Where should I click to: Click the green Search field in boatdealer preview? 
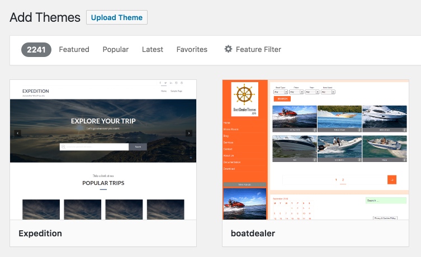[386, 200]
